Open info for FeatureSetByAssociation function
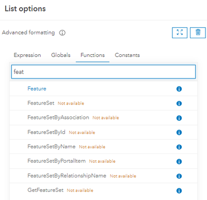 coord(179,118)
